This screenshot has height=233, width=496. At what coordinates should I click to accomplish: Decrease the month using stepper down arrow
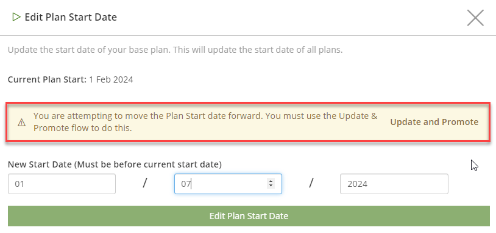(271, 186)
